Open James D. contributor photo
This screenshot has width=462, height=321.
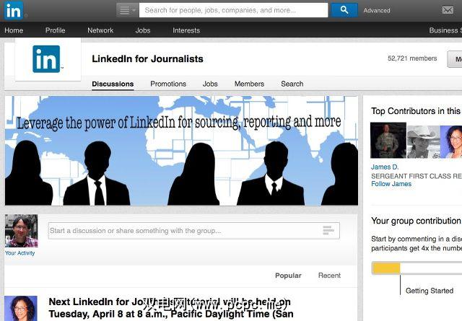[x=388, y=140]
